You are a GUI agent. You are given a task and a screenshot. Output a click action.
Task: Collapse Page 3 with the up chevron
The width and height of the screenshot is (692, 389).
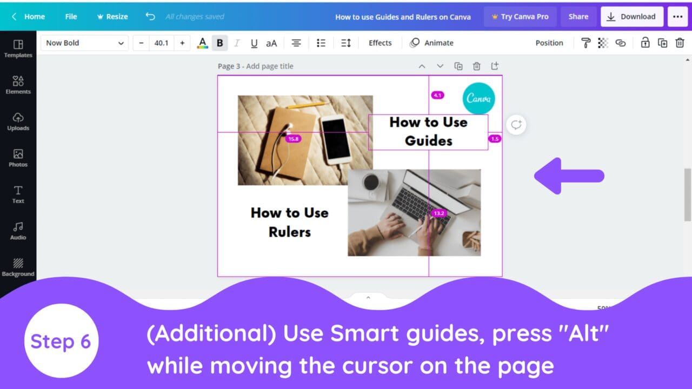[422, 66]
